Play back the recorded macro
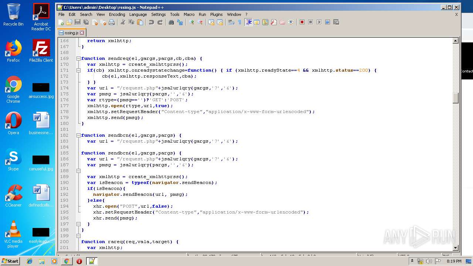 coord(319,22)
